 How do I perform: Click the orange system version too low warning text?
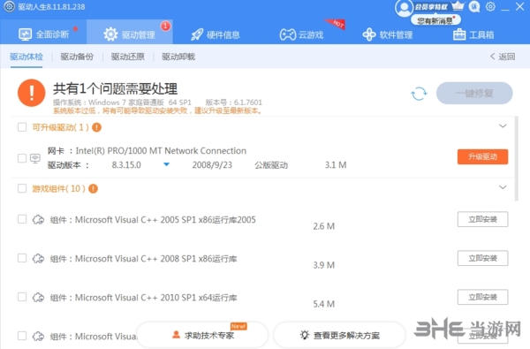158,111
